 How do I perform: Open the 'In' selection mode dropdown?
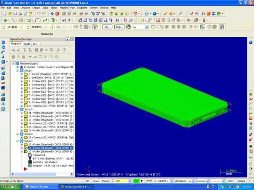pos(146,27)
